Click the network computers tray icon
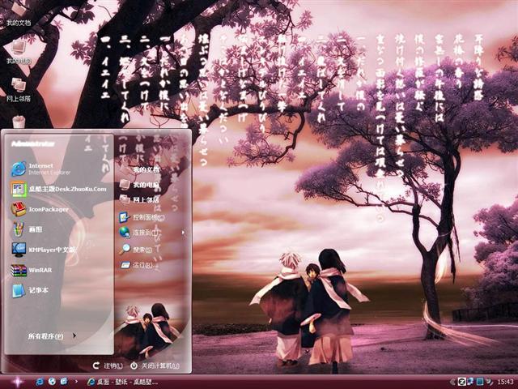This screenshot has width=518, height=389. [x=470, y=382]
